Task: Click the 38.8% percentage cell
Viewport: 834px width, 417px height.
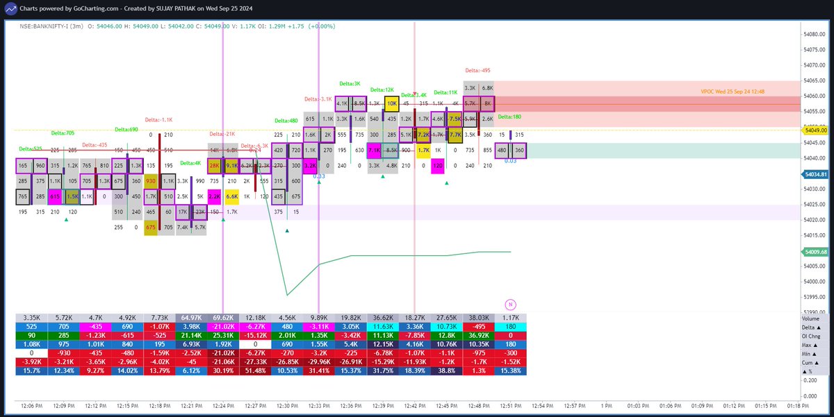Action: point(445,371)
